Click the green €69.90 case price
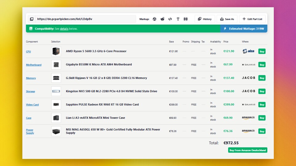The height and width of the screenshot is (166, 296). click(x=228, y=118)
